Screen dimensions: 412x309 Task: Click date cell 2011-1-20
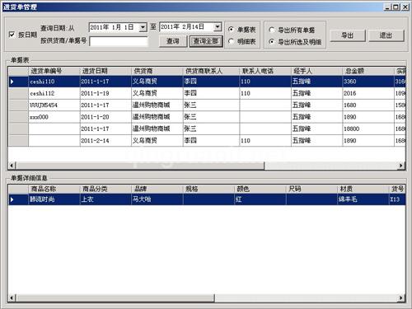click(105, 117)
